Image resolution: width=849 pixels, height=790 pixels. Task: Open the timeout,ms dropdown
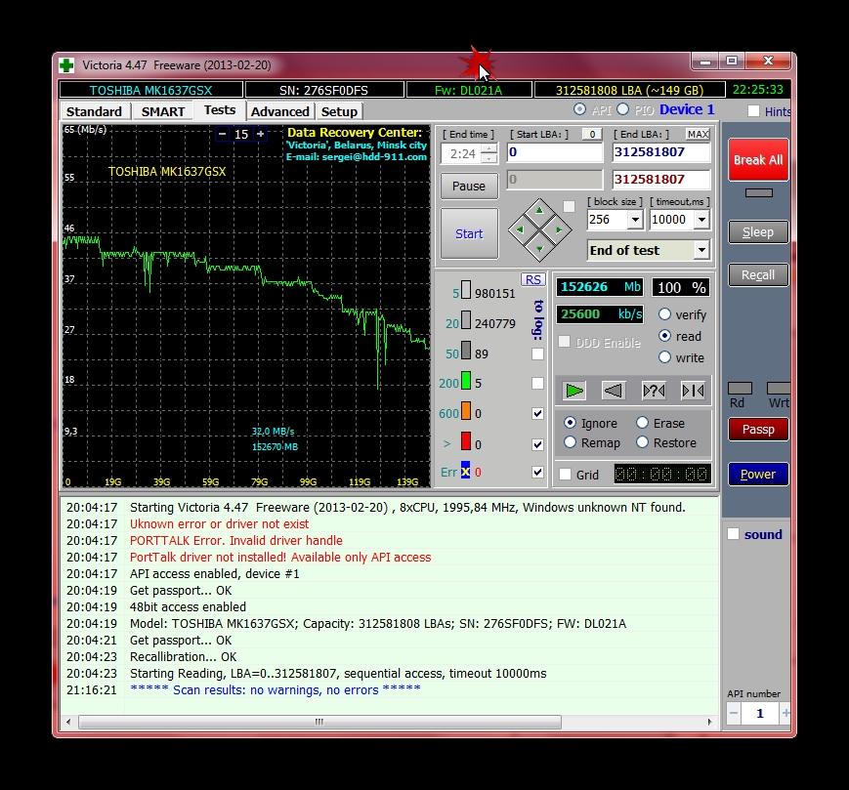[x=700, y=220]
